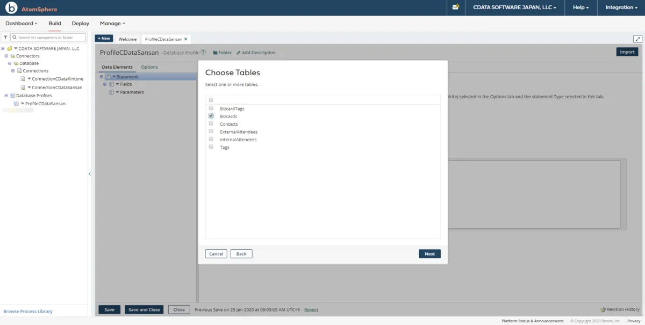Click the Next button in dialog
The width and height of the screenshot is (645, 325).
click(x=429, y=254)
